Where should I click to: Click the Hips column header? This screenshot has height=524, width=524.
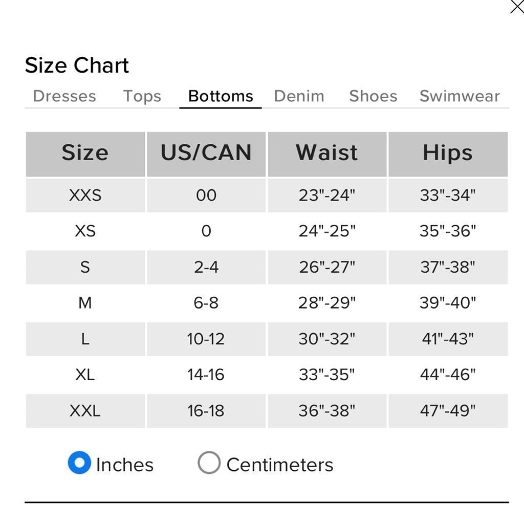pyautogui.click(x=448, y=154)
